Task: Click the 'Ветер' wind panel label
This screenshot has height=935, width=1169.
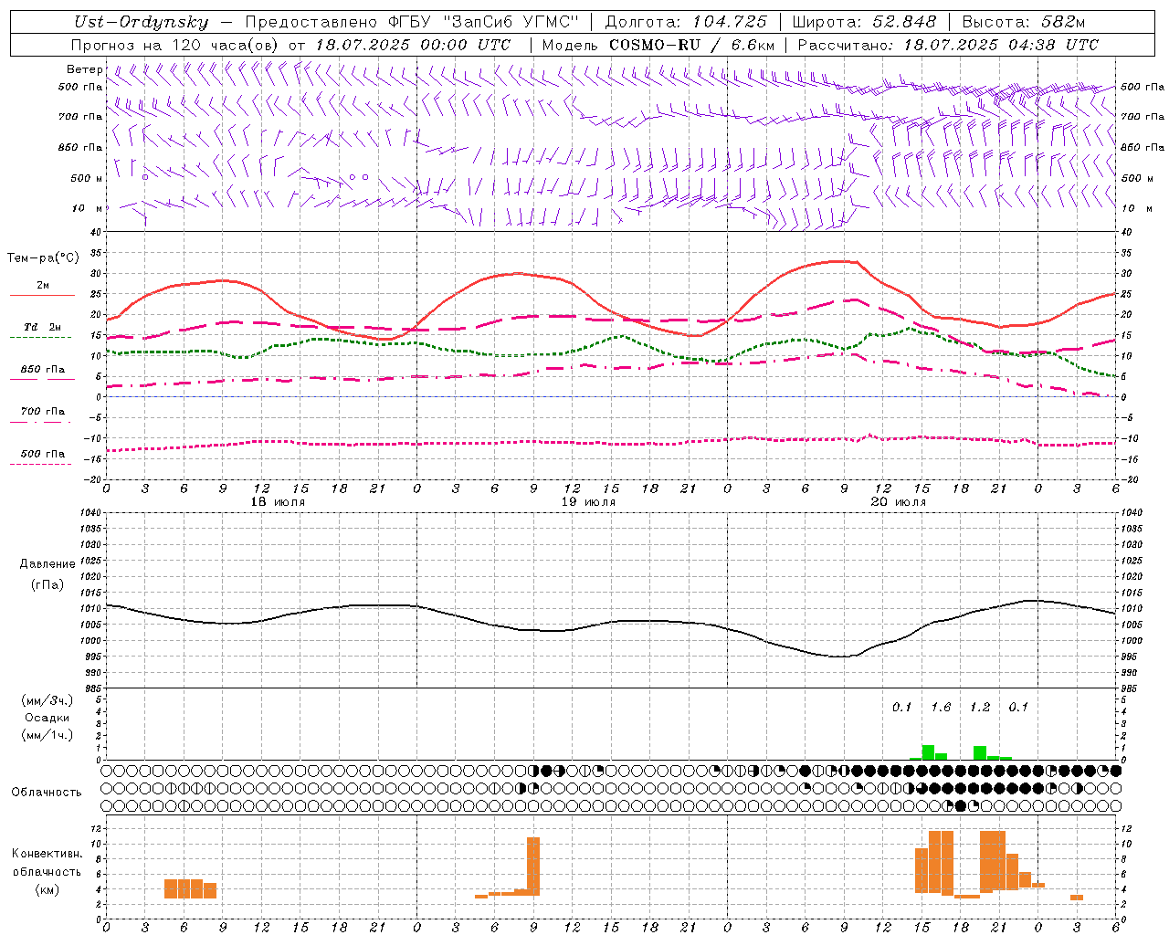Action: point(84,69)
